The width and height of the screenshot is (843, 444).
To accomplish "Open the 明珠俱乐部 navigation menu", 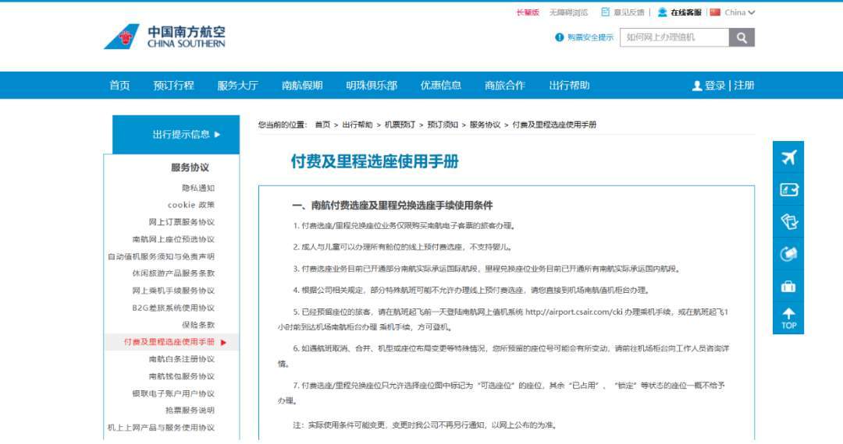I will point(372,86).
